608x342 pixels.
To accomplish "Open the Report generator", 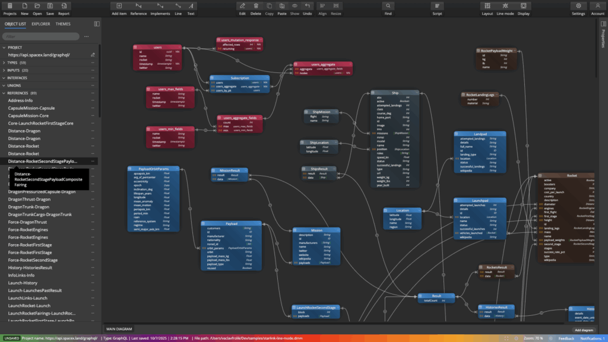I will tap(64, 8).
